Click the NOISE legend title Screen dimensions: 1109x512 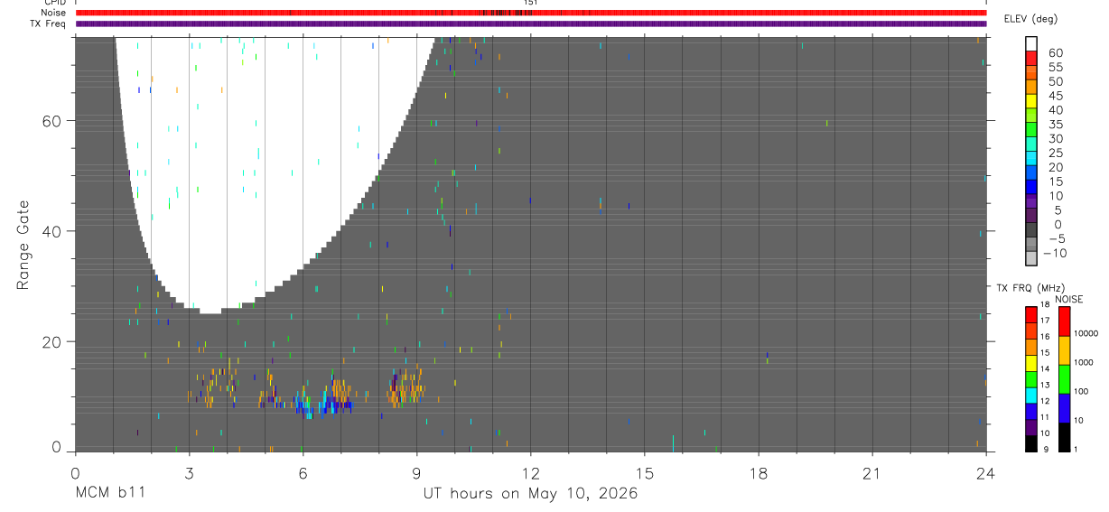1069,300
